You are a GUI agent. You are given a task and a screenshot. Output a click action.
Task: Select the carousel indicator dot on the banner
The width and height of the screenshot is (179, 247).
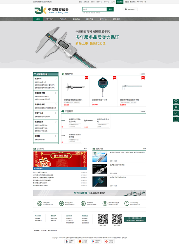[96, 65]
